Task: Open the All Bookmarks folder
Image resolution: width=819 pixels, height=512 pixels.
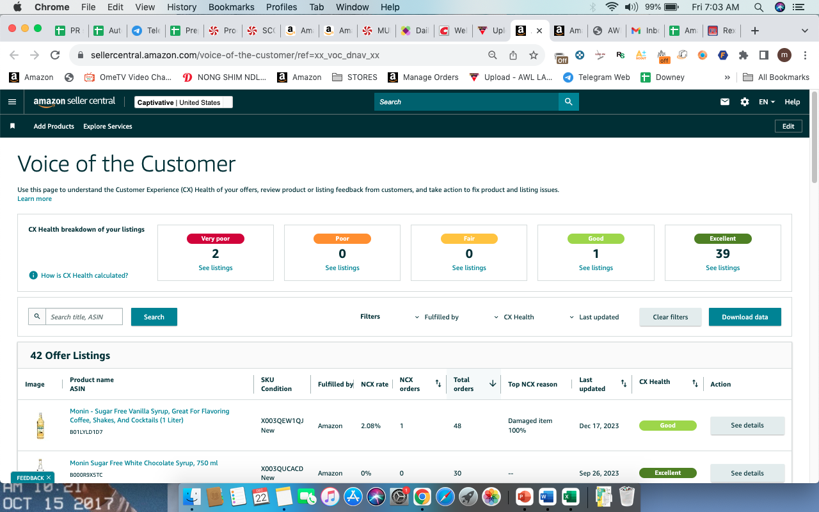Action: coord(776,77)
